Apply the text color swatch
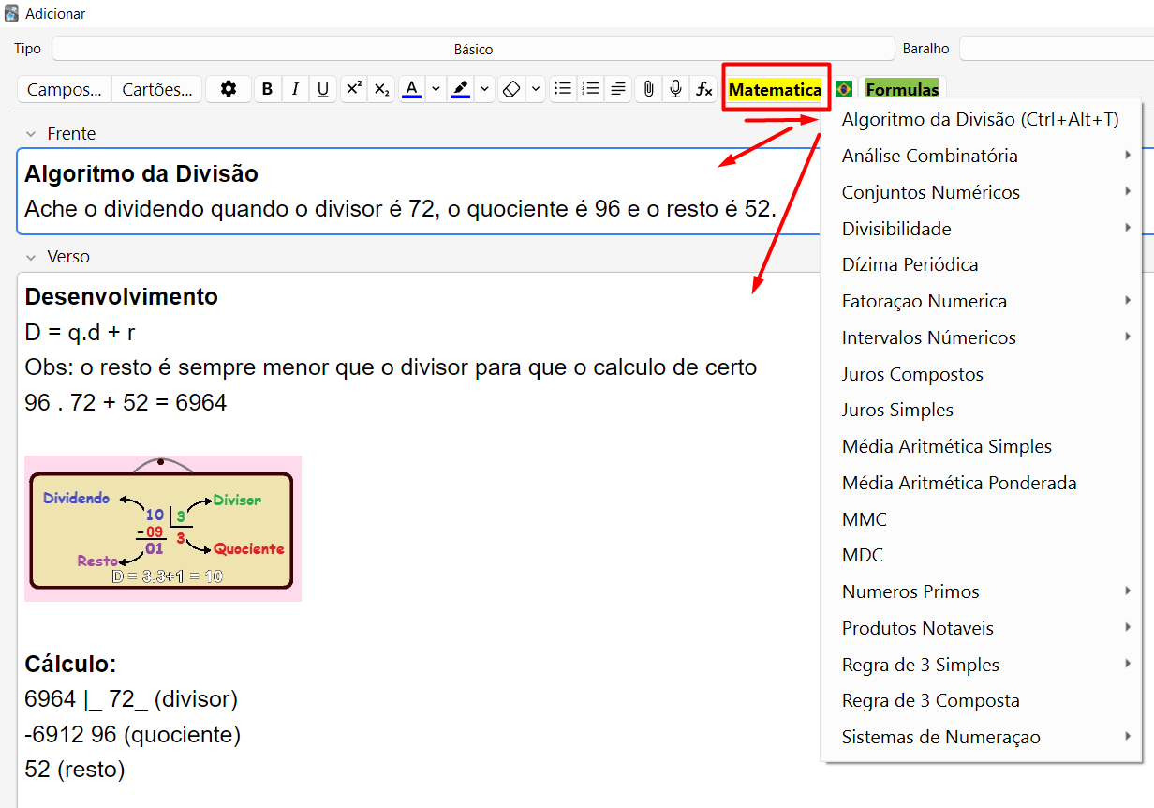This screenshot has width=1154, height=808. (x=411, y=89)
